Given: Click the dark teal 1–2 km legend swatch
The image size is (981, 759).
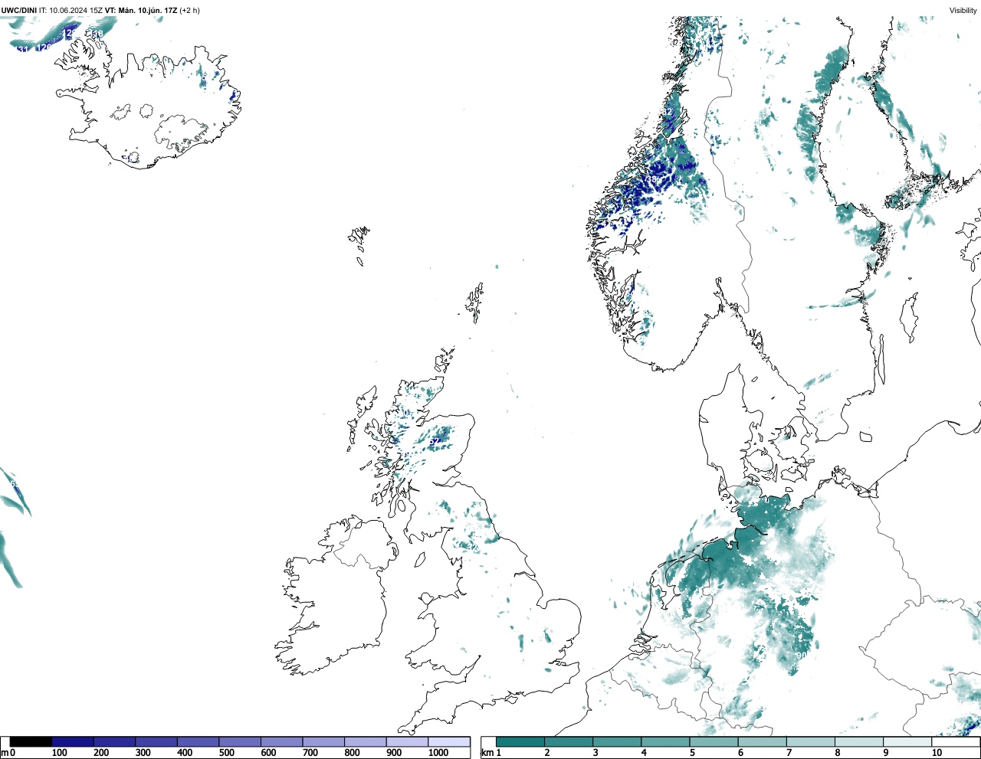Looking at the screenshot, I should (x=520, y=741).
